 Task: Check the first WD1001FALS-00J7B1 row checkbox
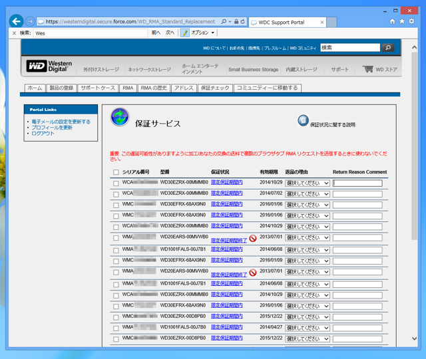(x=116, y=251)
